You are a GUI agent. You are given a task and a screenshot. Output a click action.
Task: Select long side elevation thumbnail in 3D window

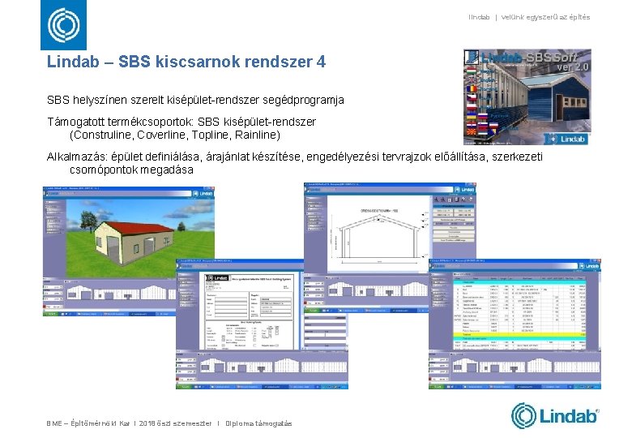pyautogui.click(x=117, y=294)
